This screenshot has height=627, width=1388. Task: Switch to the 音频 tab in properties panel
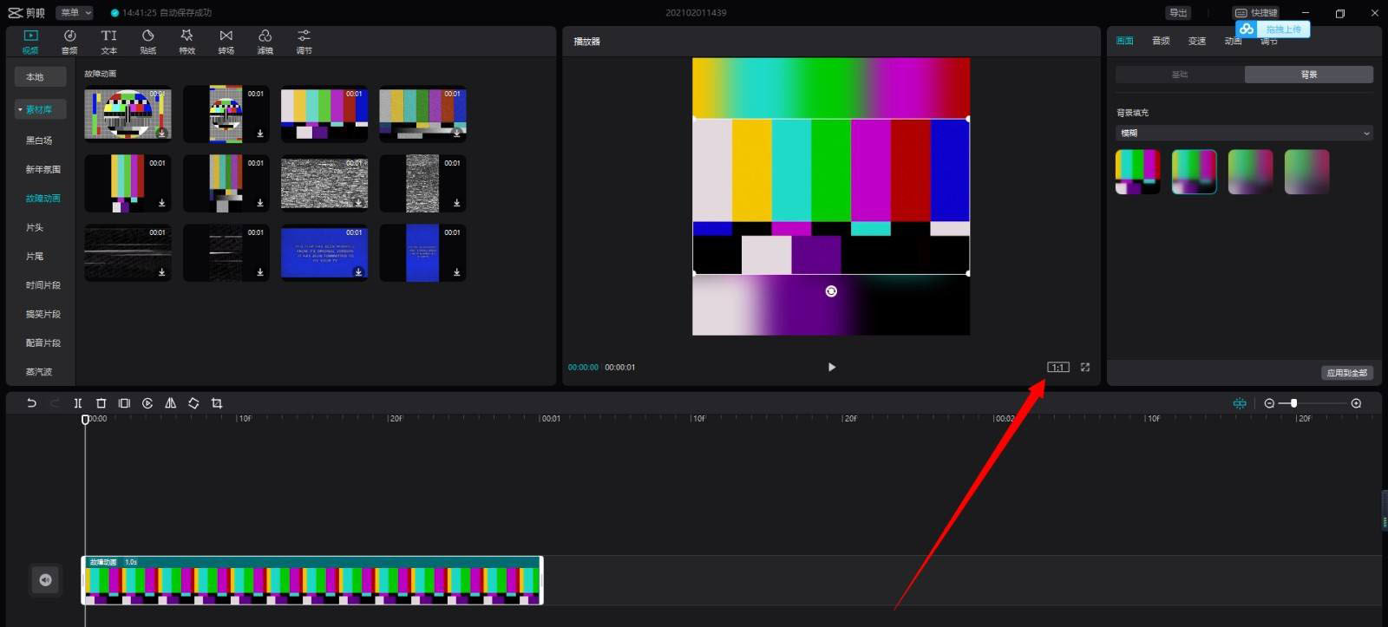1160,41
